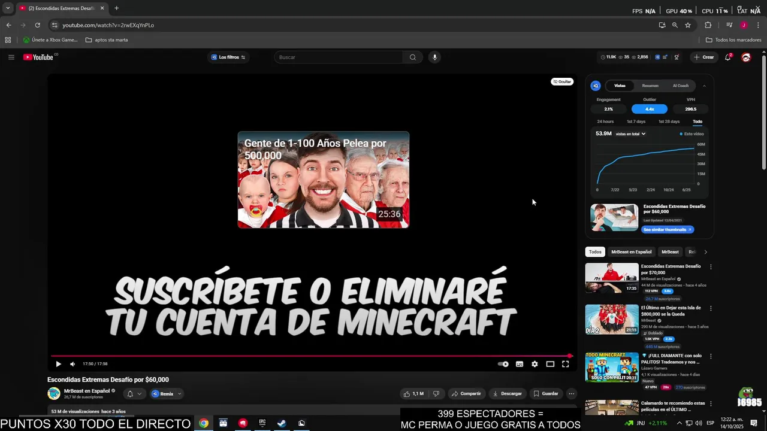The image size is (767, 431).
Task: Select the Todos filter chip
Action: click(x=595, y=252)
